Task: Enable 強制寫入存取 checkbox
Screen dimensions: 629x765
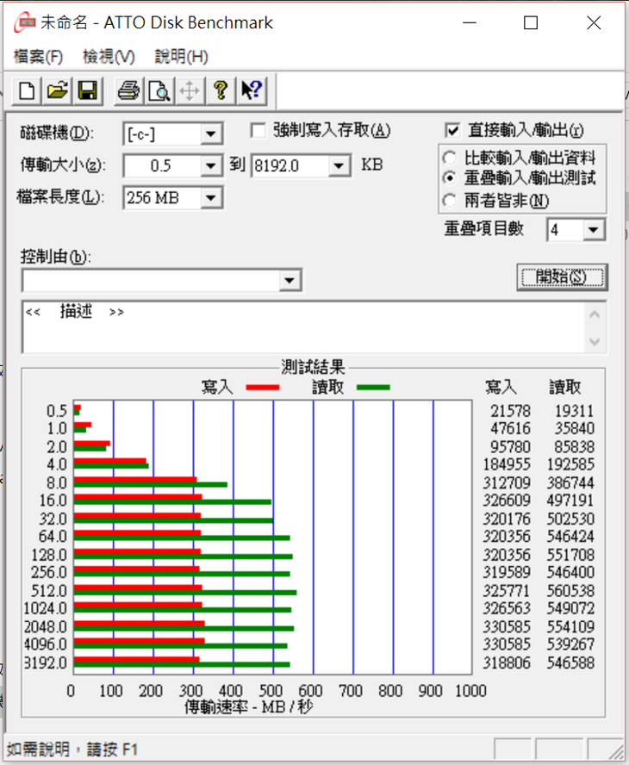Action: (x=258, y=131)
